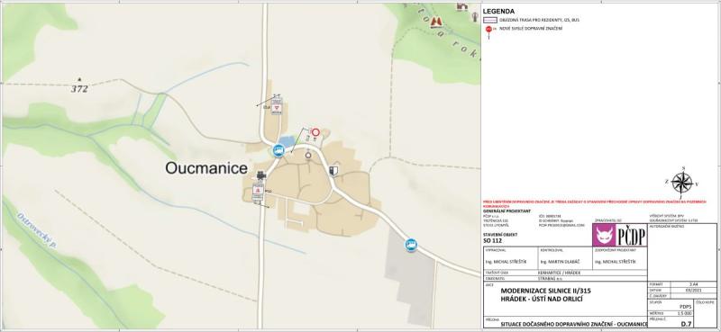Click the SO 112 object number

click(492, 240)
